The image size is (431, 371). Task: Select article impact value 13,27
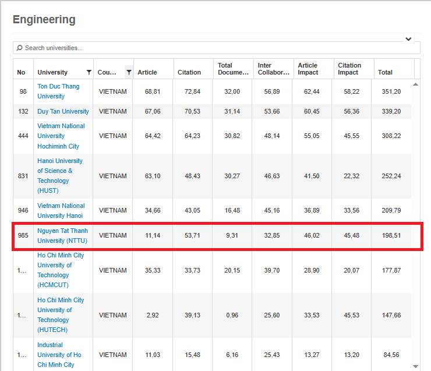pos(312,355)
